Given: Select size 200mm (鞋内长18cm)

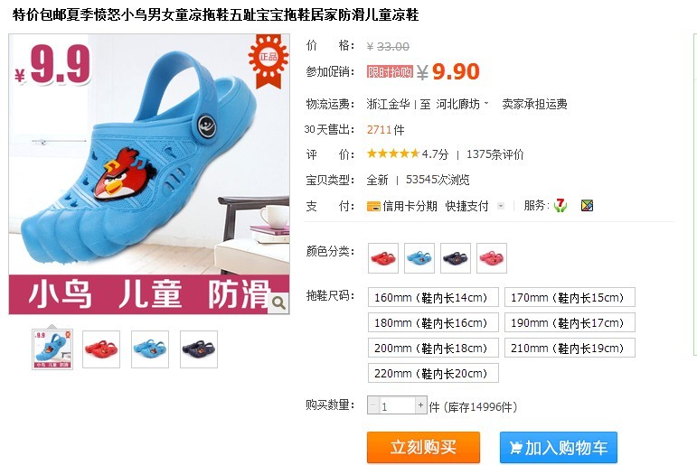Looking at the screenshot, I should [433, 348].
